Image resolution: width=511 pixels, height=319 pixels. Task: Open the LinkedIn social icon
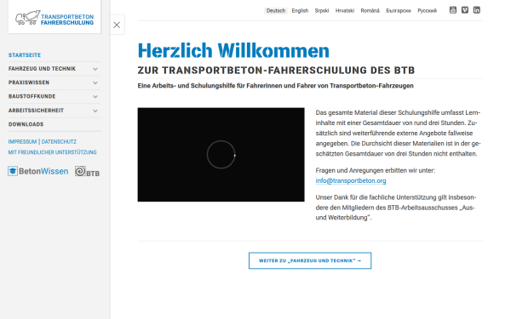[x=476, y=10]
